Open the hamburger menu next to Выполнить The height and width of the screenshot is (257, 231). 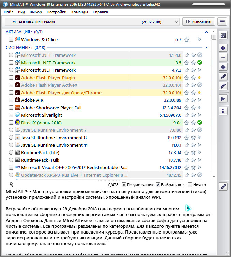(222, 22)
